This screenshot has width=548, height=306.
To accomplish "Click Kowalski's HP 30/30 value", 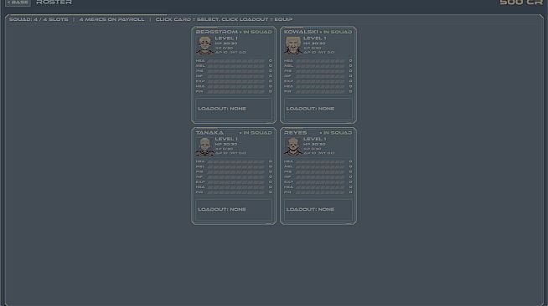I will (x=314, y=43).
